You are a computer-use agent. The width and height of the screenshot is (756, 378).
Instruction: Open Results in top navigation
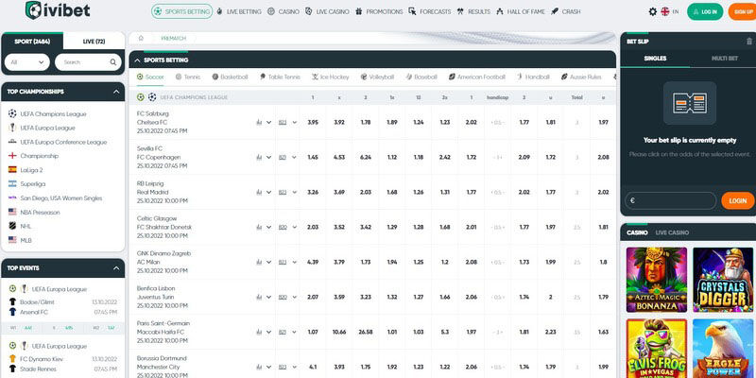473,11
